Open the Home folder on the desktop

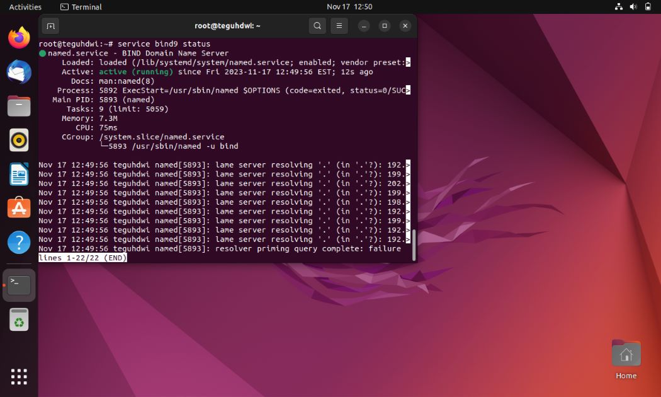click(626, 359)
